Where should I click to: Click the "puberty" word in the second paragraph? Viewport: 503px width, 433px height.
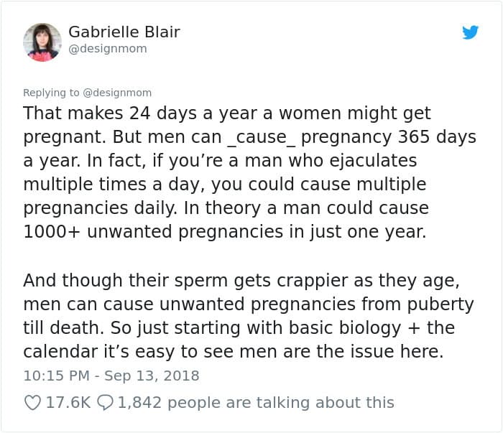(x=440, y=304)
